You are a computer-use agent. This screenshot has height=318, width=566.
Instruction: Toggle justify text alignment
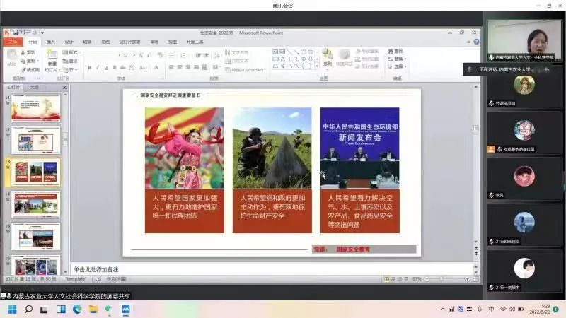196,67
